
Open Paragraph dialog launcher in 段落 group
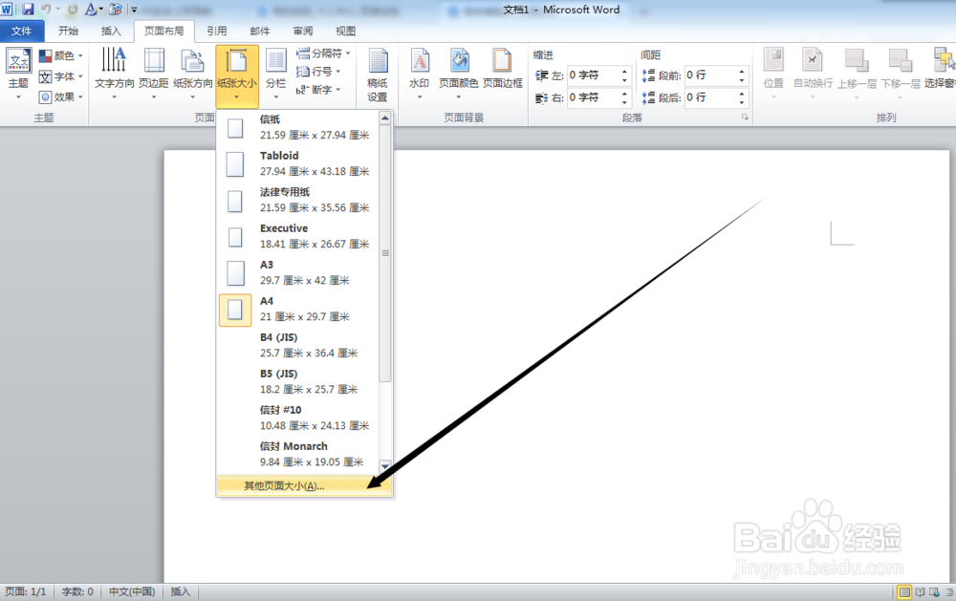pyautogui.click(x=745, y=118)
